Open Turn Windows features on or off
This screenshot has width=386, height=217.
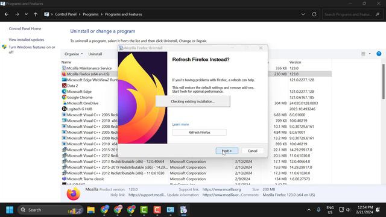coord(32,49)
